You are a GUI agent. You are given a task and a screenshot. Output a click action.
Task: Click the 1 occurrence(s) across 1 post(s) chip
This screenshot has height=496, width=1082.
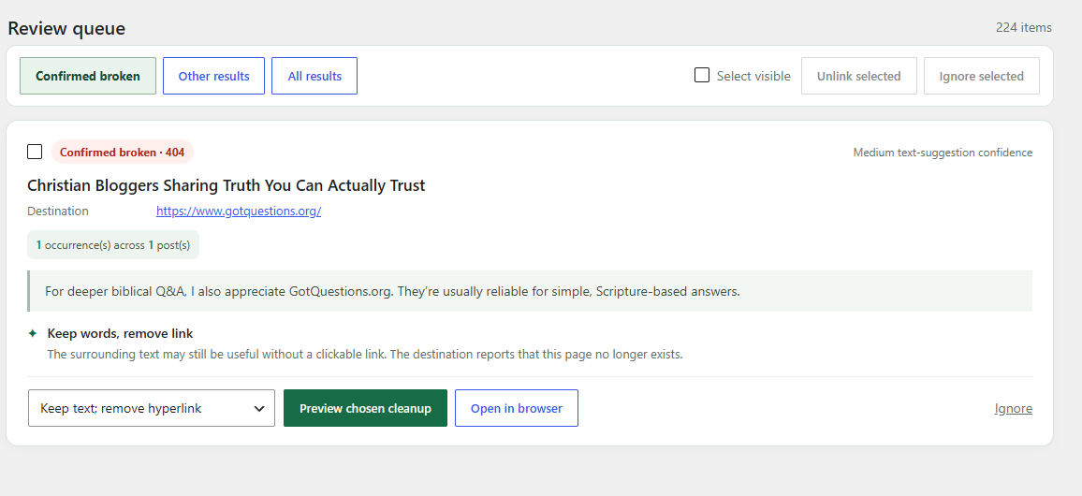coord(113,245)
